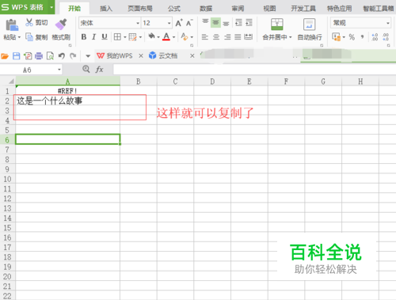Expand the Merge and Center dropdown arrow
Screen dimensions: 396x300
pos(290,37)
